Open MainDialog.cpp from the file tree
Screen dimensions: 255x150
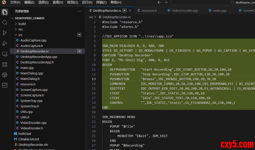32,73
